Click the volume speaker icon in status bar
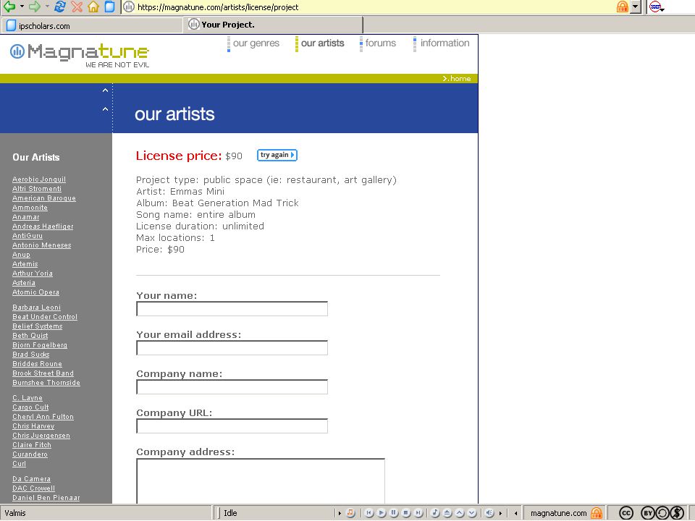The width and height of the screenshot is (695, 521). click(489, 513)
